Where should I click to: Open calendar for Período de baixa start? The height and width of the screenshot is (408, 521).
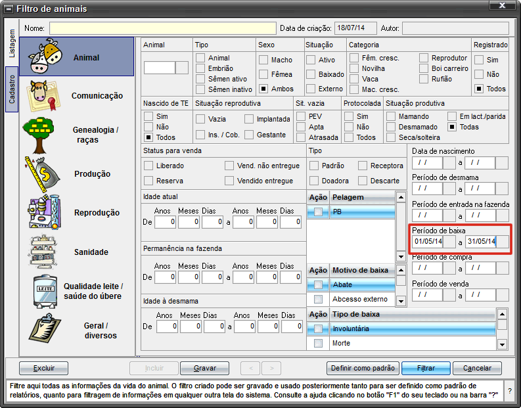point(449,242)
